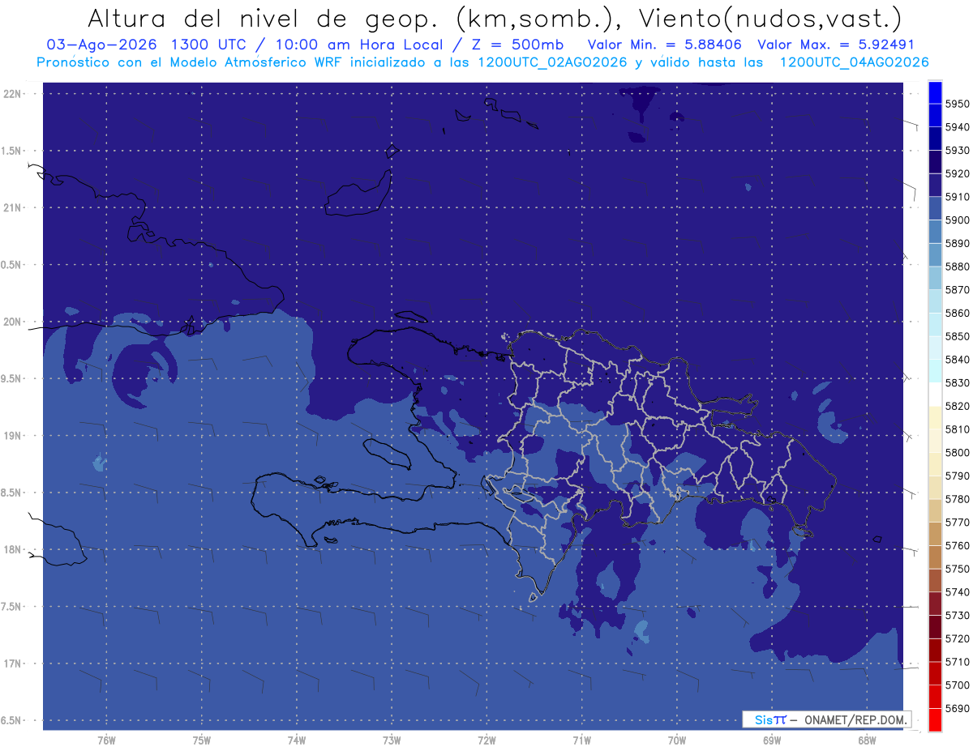The height and width of the screenshot is (751, 973).
Task: Click the '70W' longitude axis label
Action: [677, 740]
